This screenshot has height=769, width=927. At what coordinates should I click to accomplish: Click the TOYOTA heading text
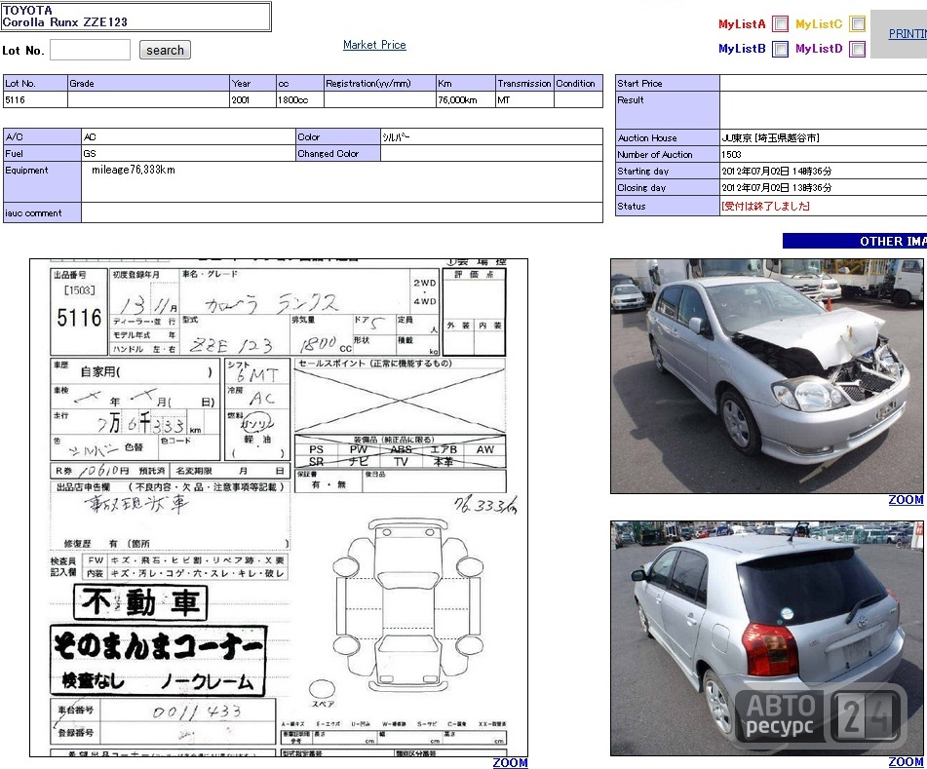(27, 10)
